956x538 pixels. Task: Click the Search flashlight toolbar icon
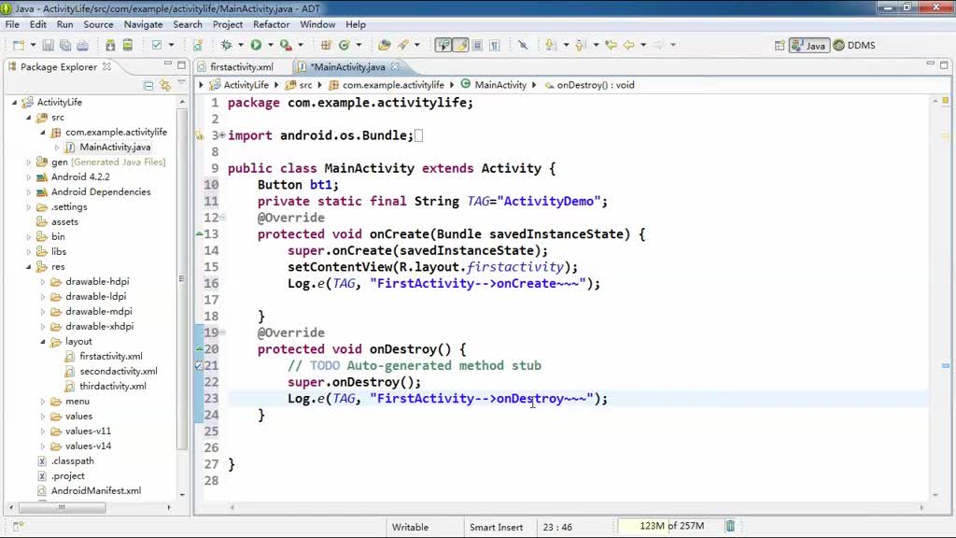point(403,45)
